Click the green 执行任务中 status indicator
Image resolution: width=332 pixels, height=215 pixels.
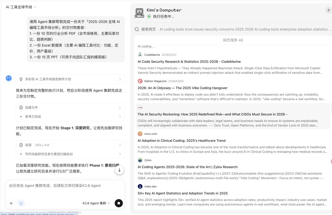(x=149, y=17)
